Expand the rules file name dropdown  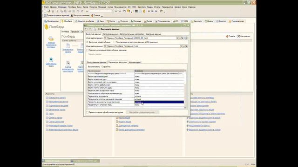[178, 38]
